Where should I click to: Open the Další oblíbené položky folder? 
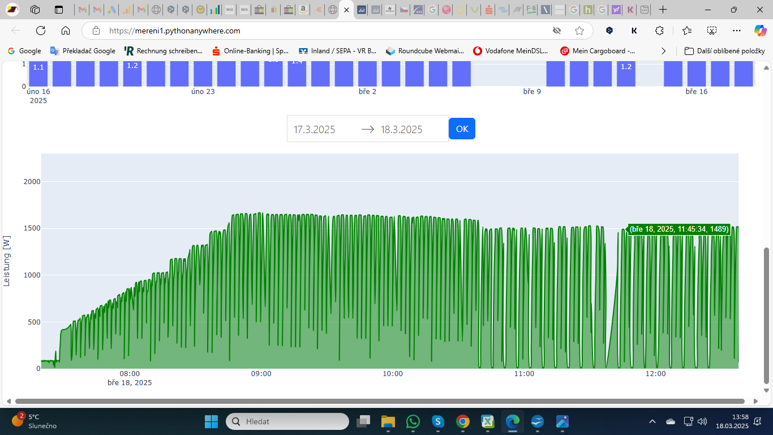[724, 51]
